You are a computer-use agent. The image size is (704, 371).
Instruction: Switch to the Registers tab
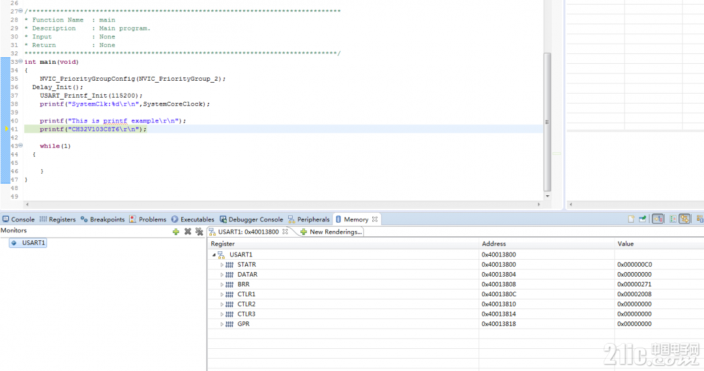tap(57, 219)
